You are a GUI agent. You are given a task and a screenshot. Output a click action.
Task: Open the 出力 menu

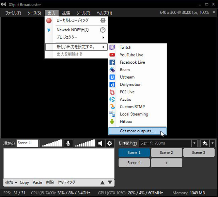point(51,13)
